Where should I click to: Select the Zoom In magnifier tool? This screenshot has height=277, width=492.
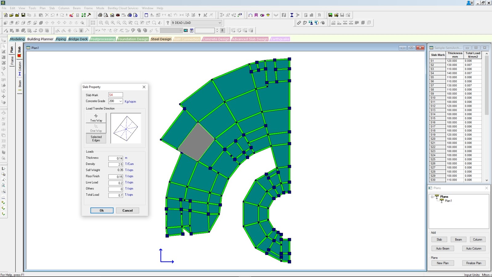click(113, 22)
